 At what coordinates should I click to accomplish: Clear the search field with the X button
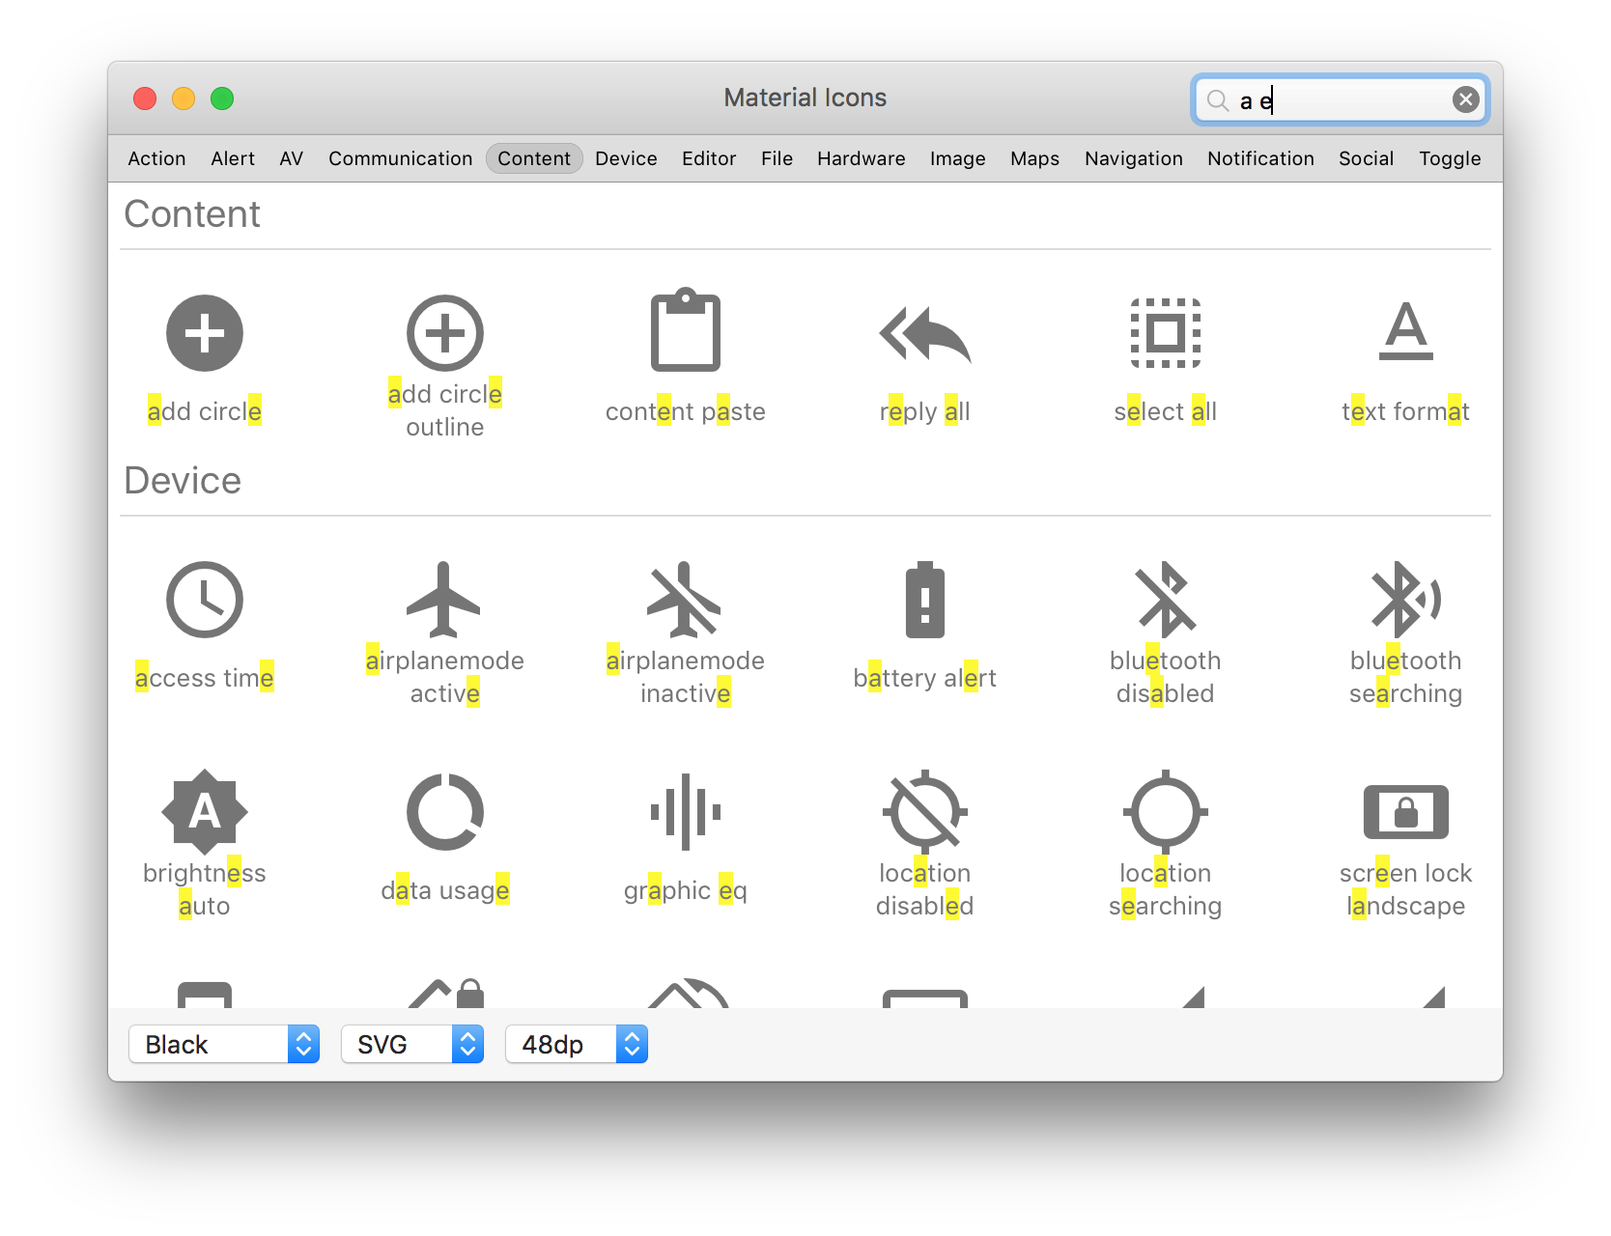[1466, 99]
